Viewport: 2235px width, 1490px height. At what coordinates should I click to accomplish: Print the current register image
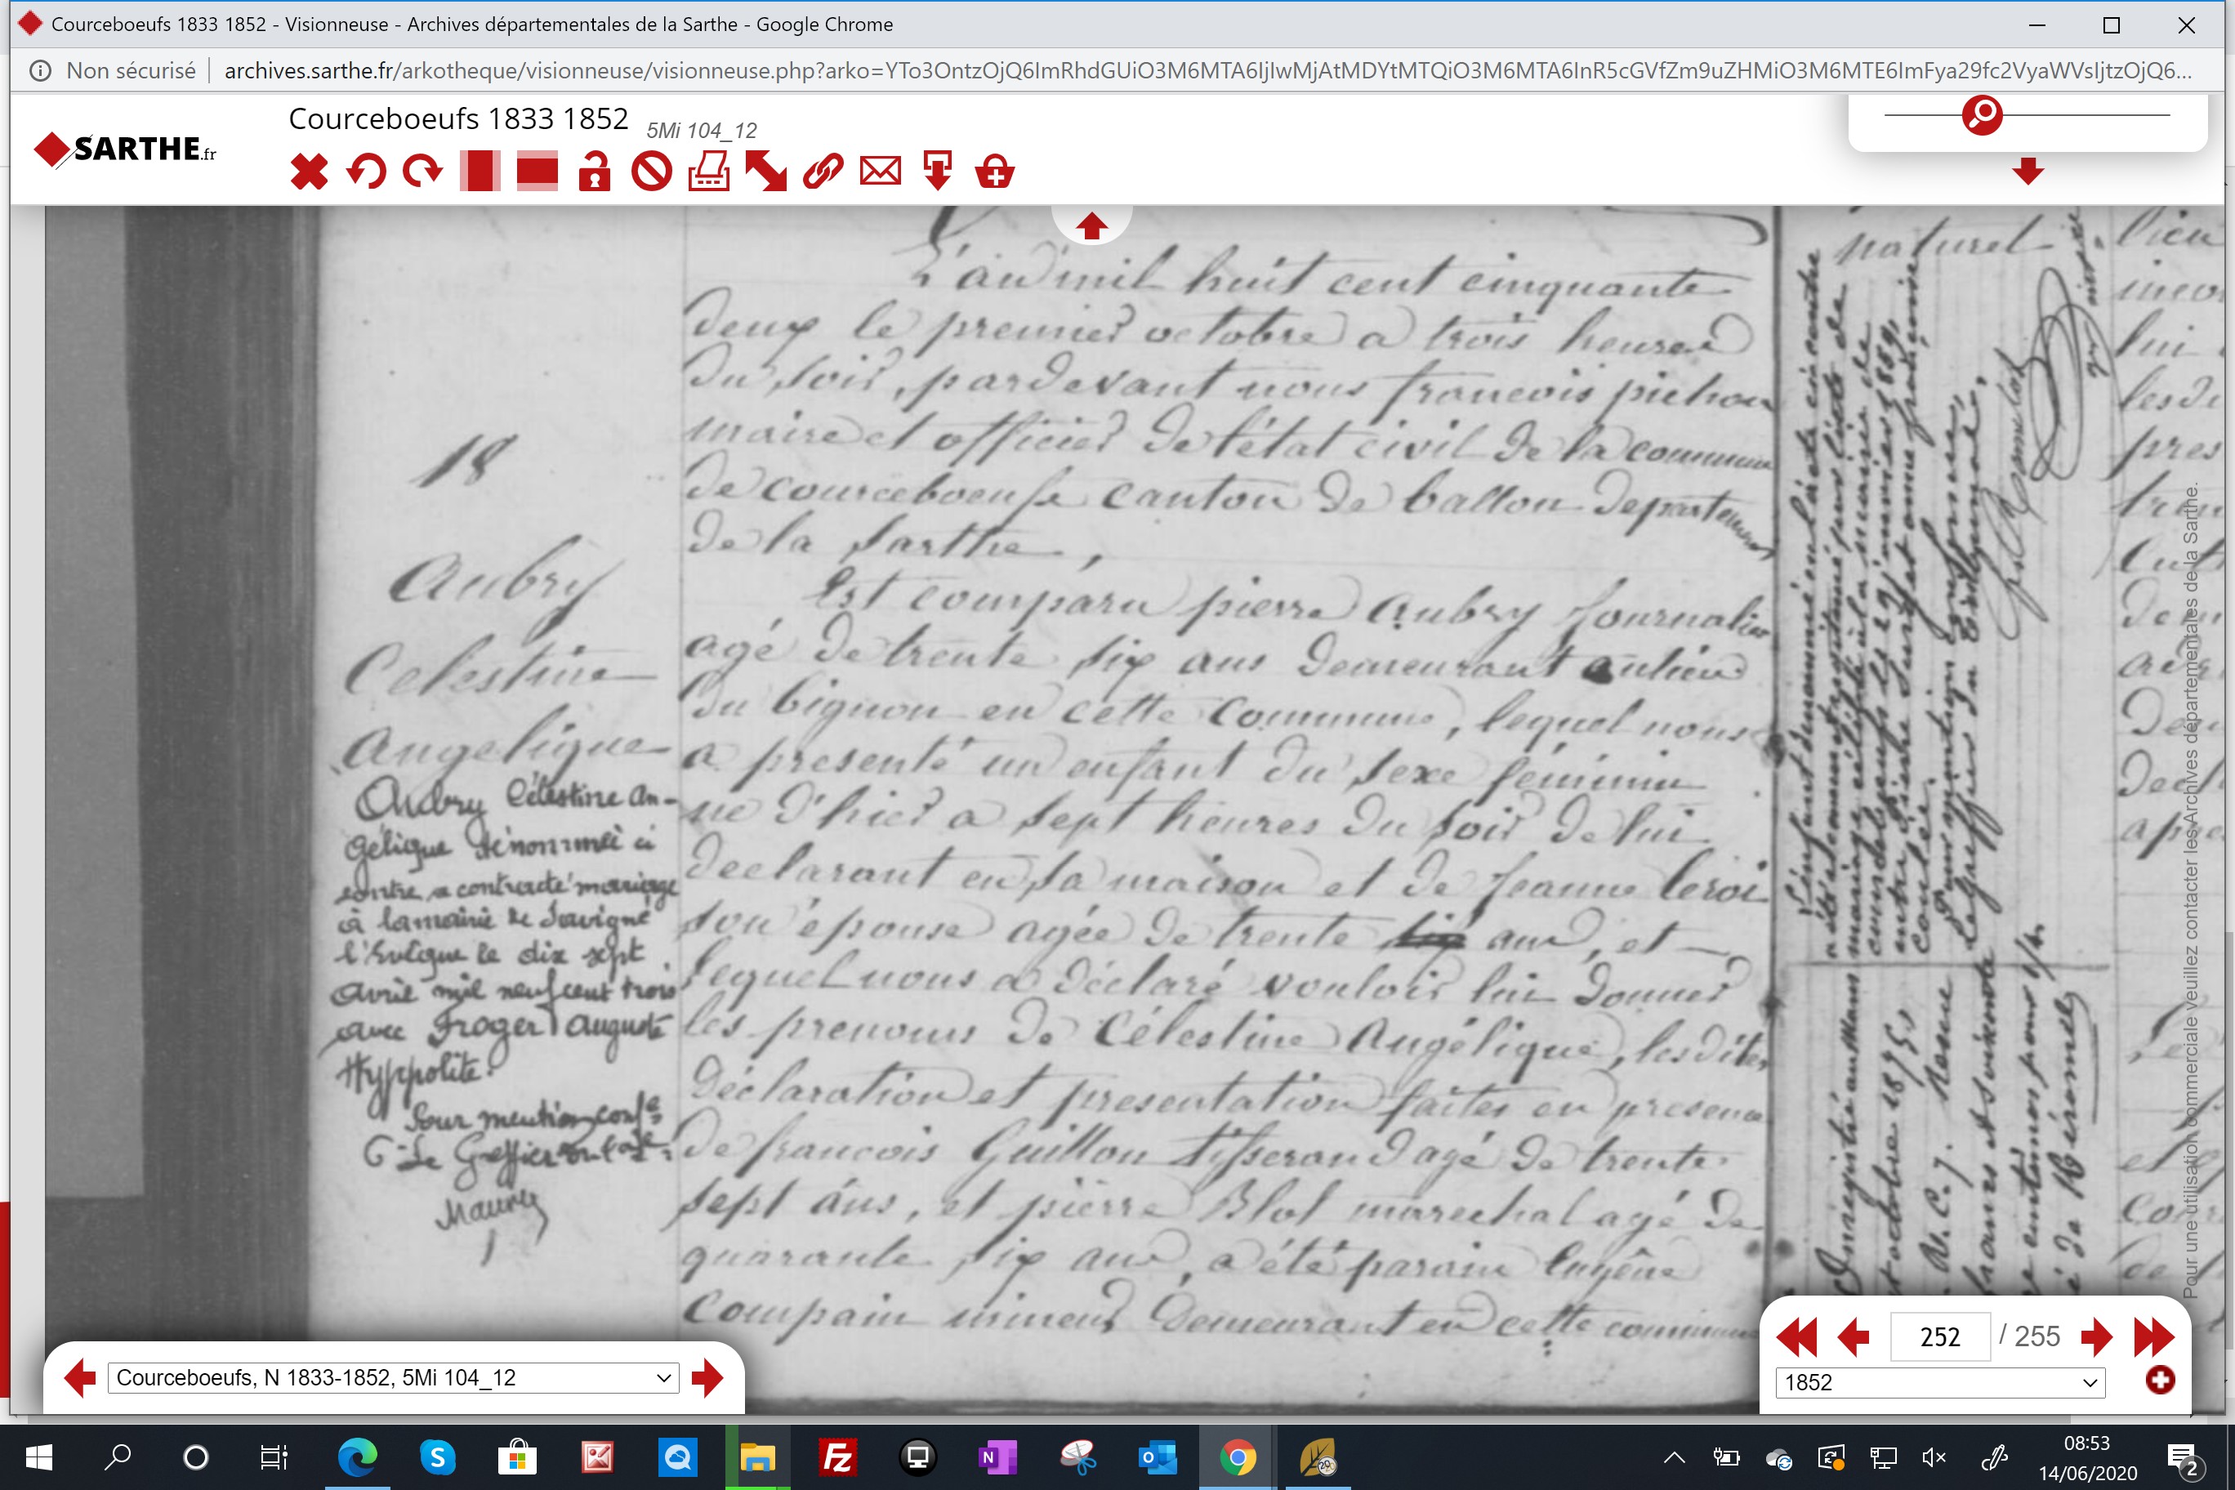click(709, 172)
